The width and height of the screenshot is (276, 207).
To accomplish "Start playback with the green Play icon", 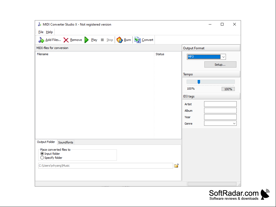I will (x=86, y=40).
